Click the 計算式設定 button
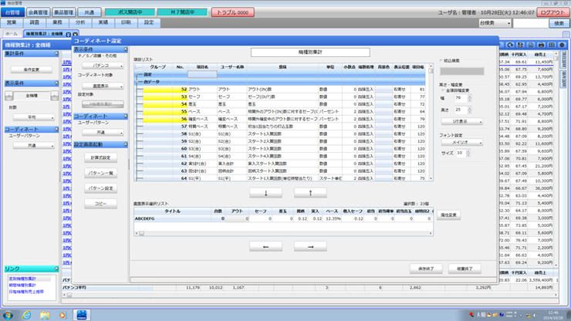The height and width of the screenshot is (321, 571). pos(100,157)
